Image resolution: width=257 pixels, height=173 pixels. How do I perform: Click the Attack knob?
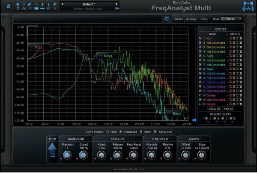[102, 155]
